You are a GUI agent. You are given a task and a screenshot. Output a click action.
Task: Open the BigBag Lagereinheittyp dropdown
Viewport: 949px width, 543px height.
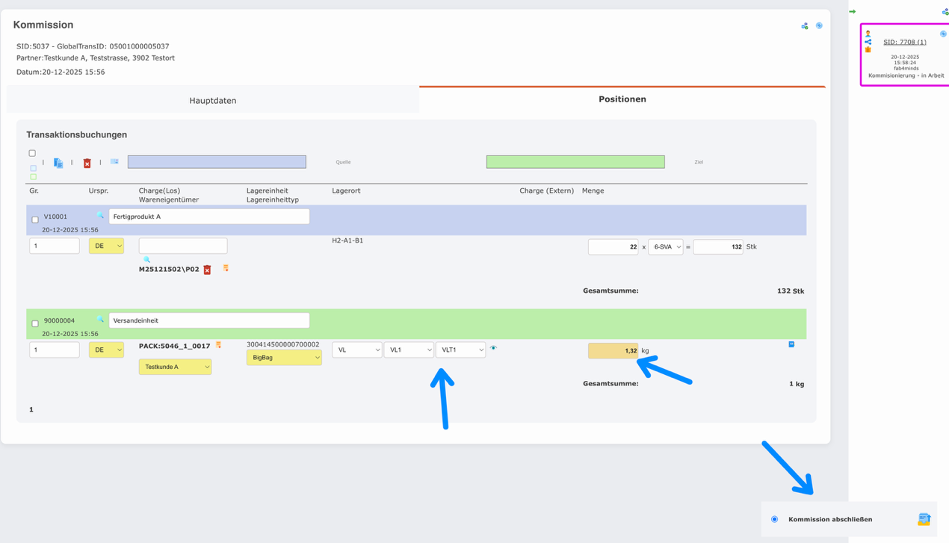tap(283, 357)
